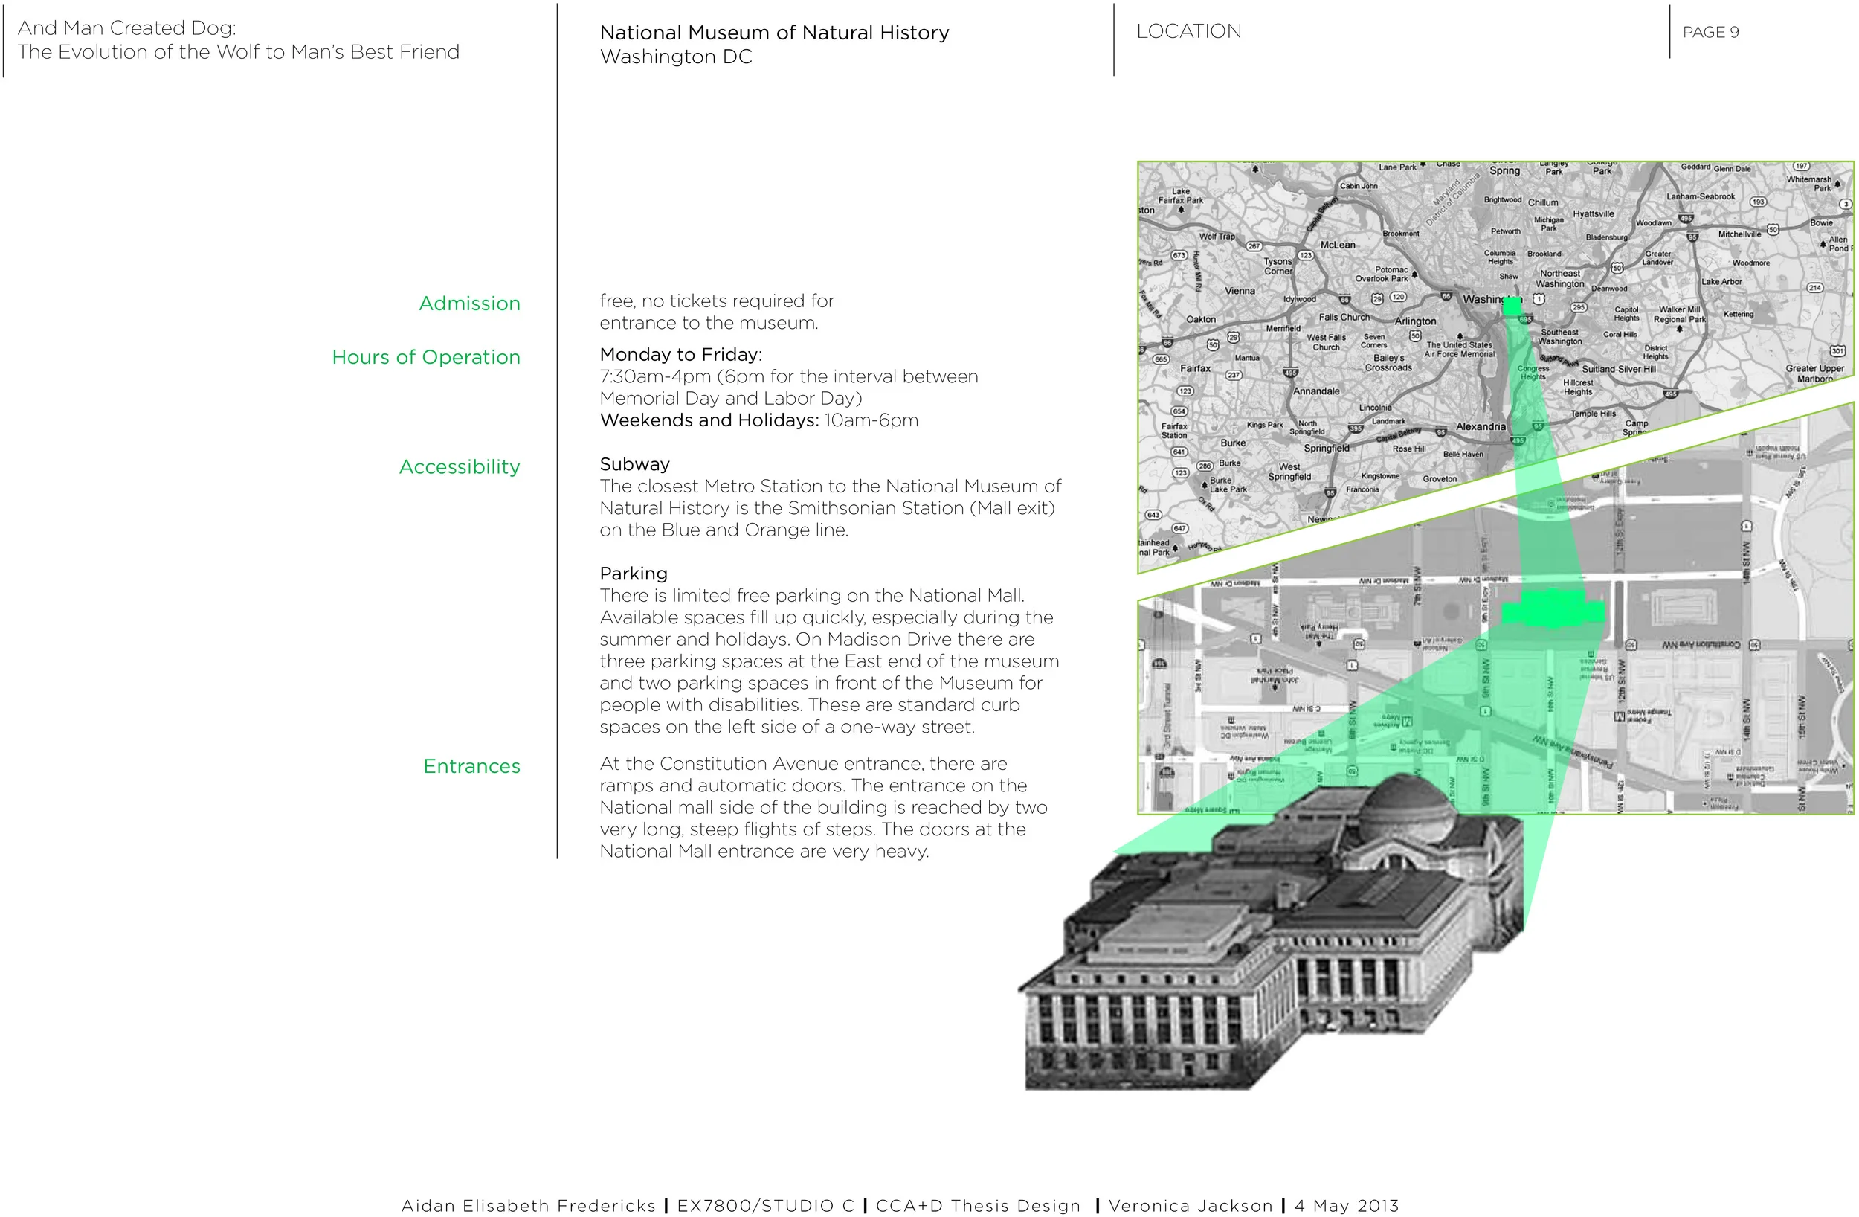Click the 'Subway' subheading
The height and width of the screenshot is (1217, 1859).
coord(634,464)
